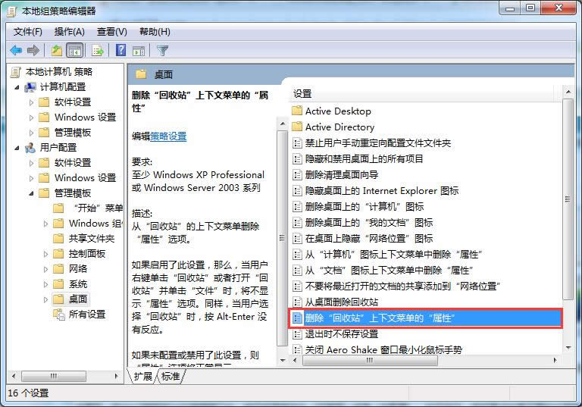Viewport: 582px width, 407px height.
Task: Select 桌面 in the tree
Action: coord(78,299)
